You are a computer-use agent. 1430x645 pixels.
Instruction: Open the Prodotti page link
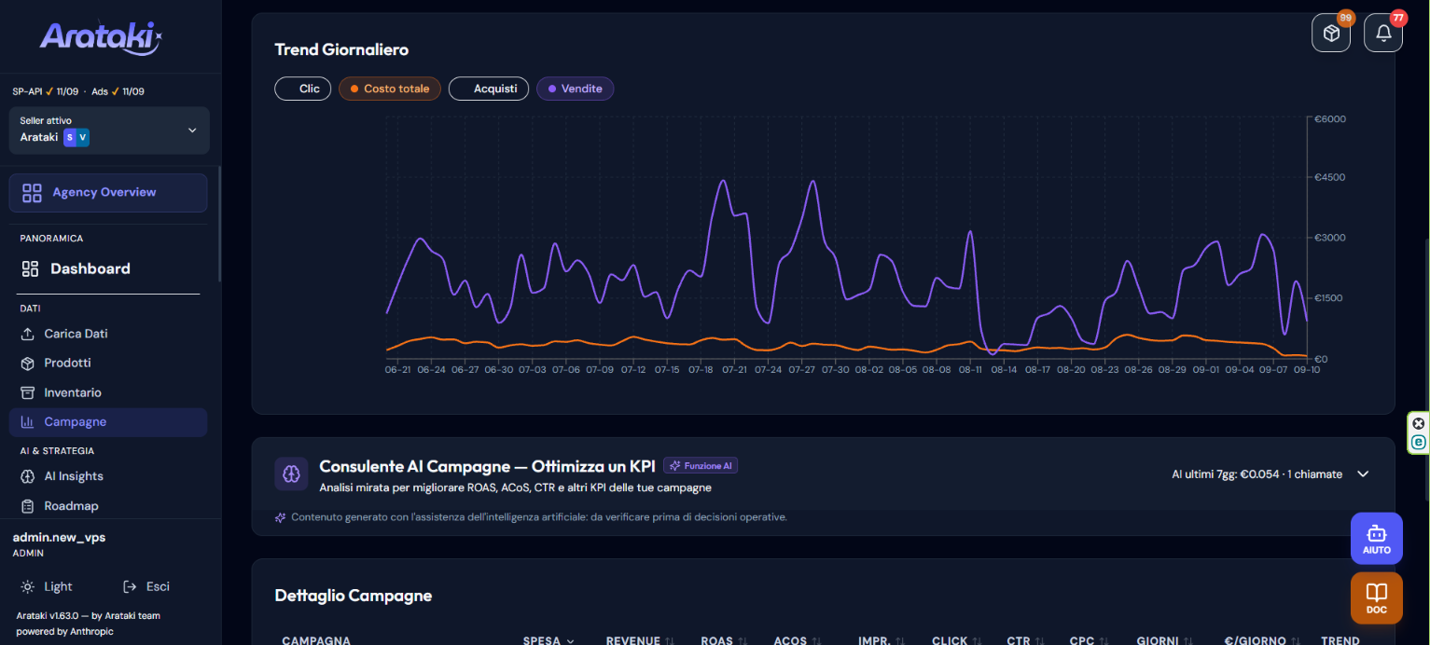click(108, 363)
